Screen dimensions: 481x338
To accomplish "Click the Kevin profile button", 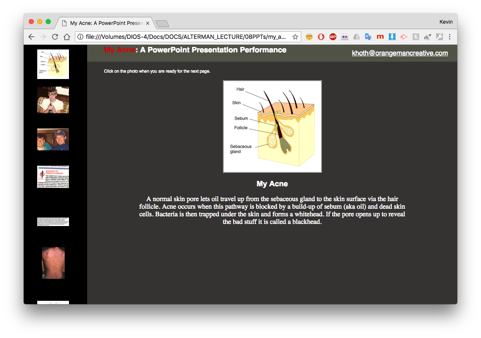I will [x=446, y=22].
